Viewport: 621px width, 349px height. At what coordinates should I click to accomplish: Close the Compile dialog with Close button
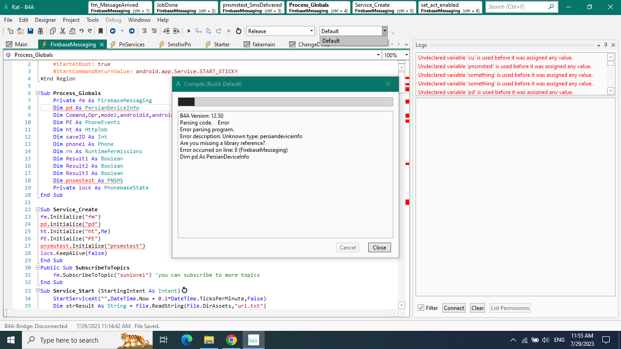click(379, 248)
